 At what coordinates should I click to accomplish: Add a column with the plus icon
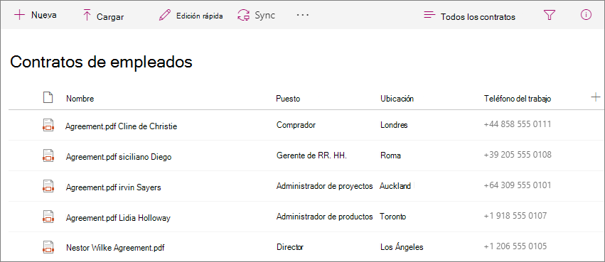pos(595,97)
